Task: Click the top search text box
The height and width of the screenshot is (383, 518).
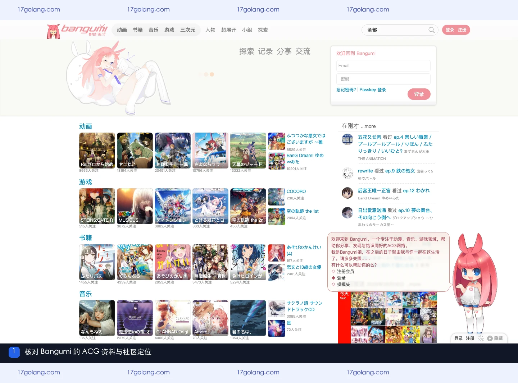Action: pyautogui.click(x=404, y=30)
